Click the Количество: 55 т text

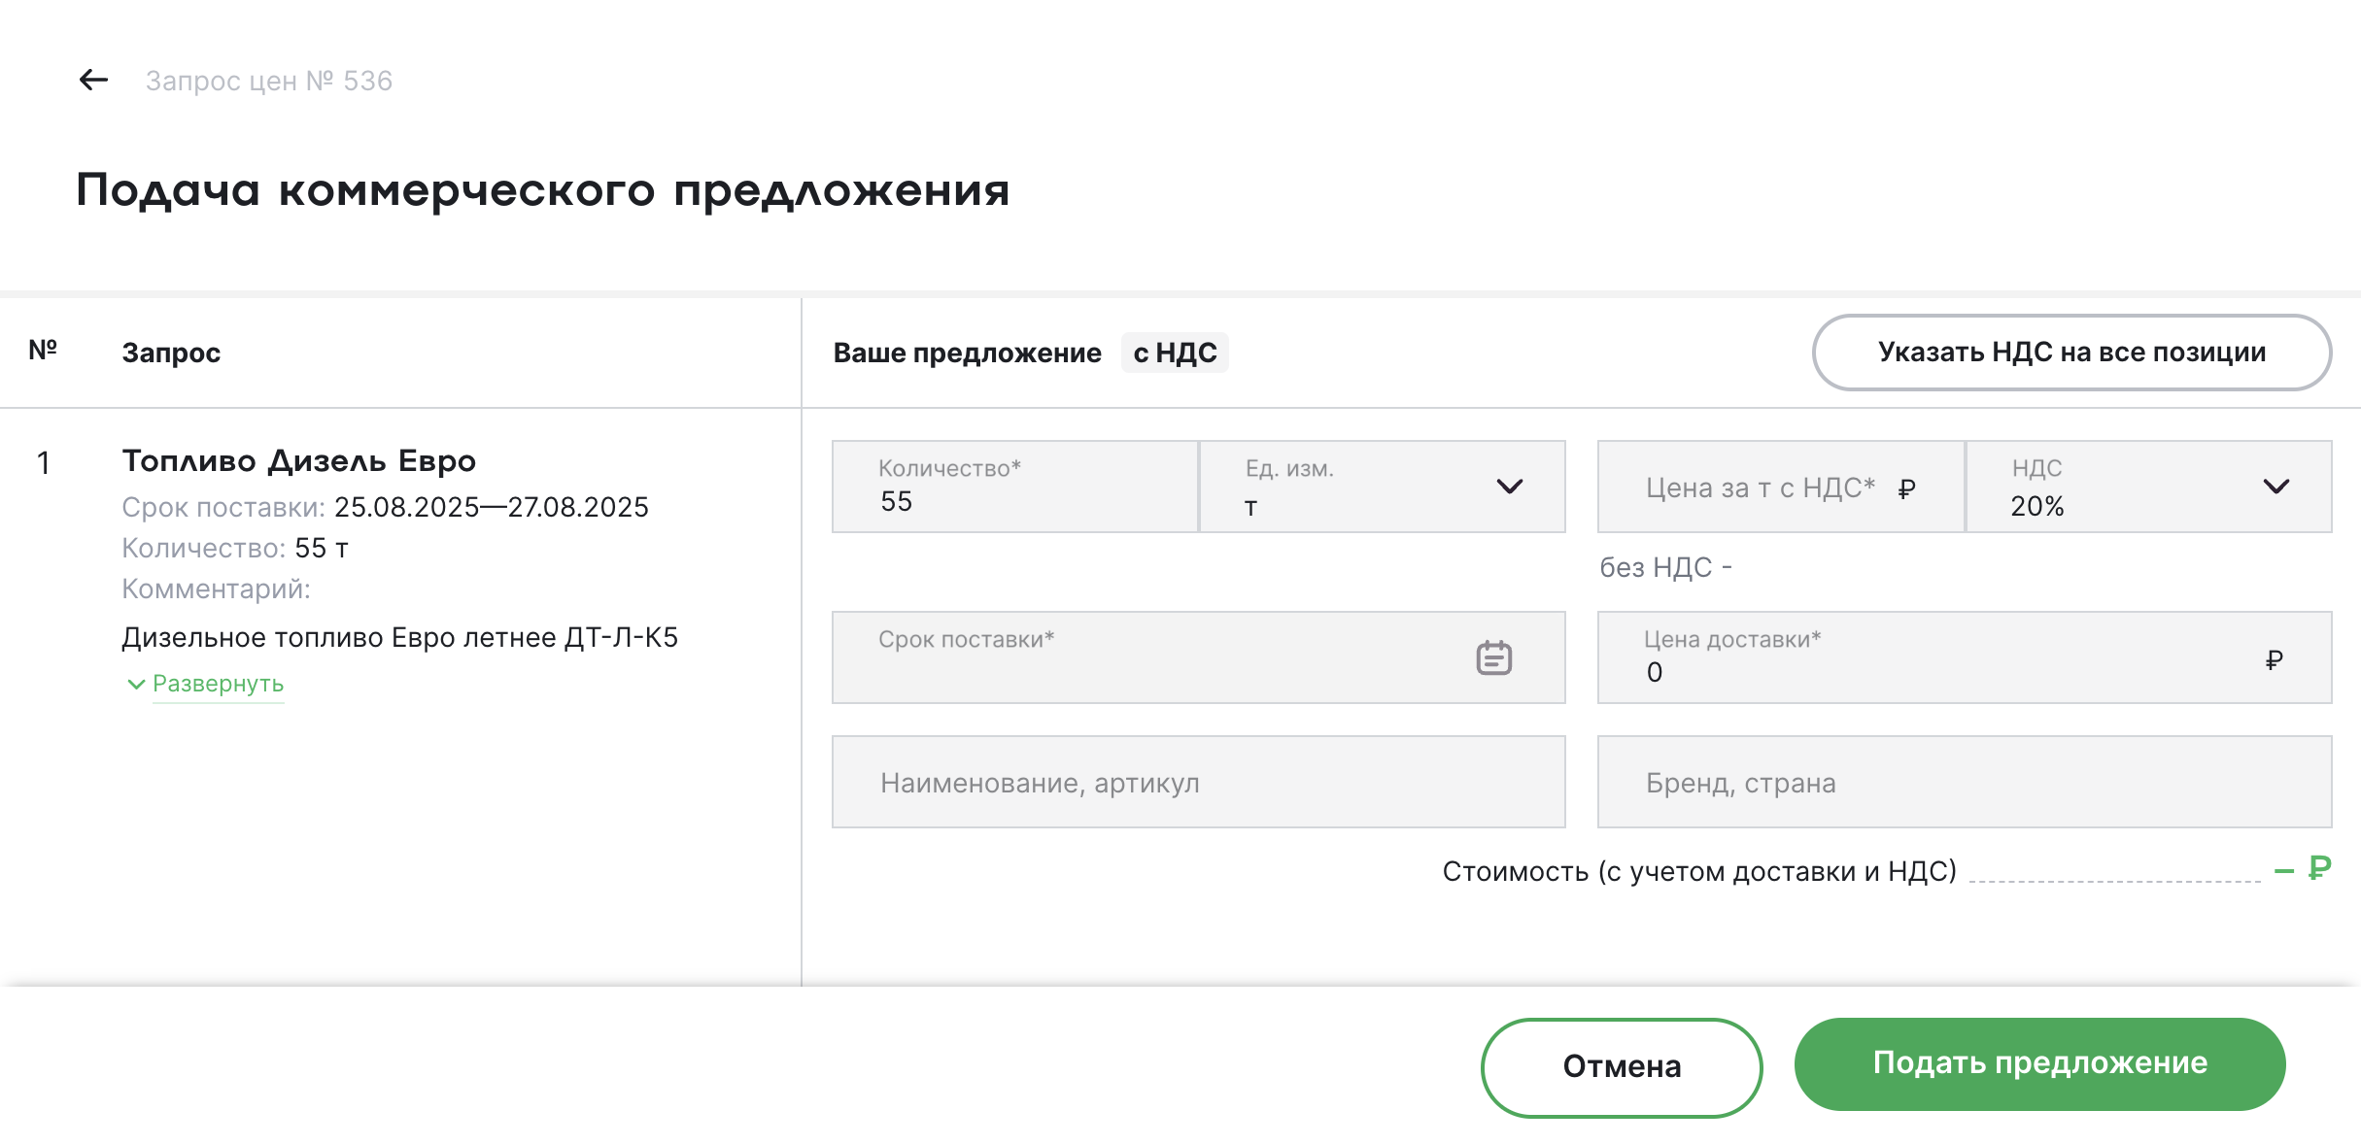[x=235, y=548]
